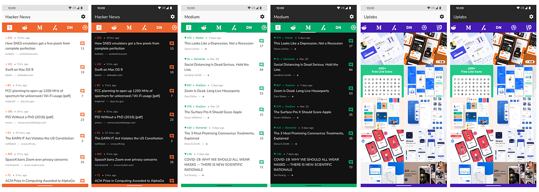Open comments for FCC story, light screen
The width and height of the screenshot is (539, 192).
(83, 91)
